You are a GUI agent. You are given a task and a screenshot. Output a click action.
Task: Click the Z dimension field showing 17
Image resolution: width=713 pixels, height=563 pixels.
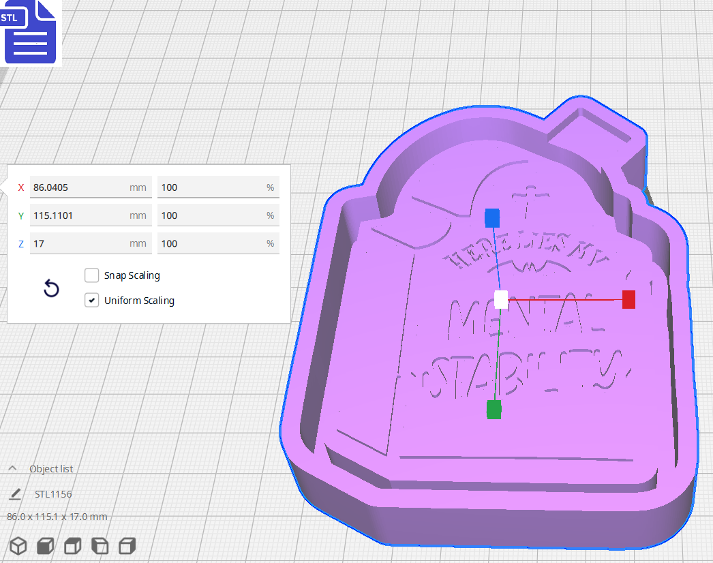[x=91, y=243]
